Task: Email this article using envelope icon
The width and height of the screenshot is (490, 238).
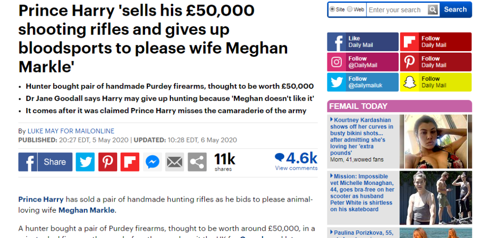Action: [x=175, y=162]
